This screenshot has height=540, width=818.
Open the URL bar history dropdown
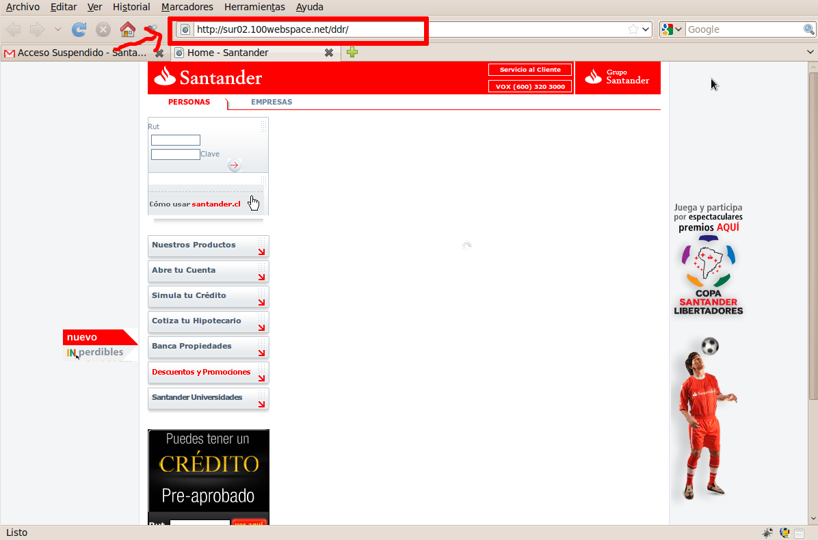tap(646, 29)
